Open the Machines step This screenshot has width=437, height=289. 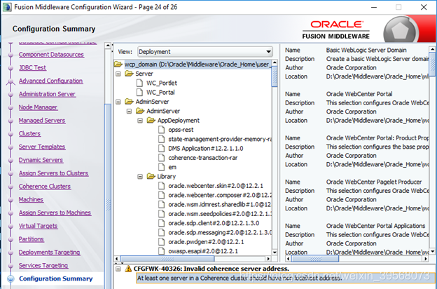point(31,200)
